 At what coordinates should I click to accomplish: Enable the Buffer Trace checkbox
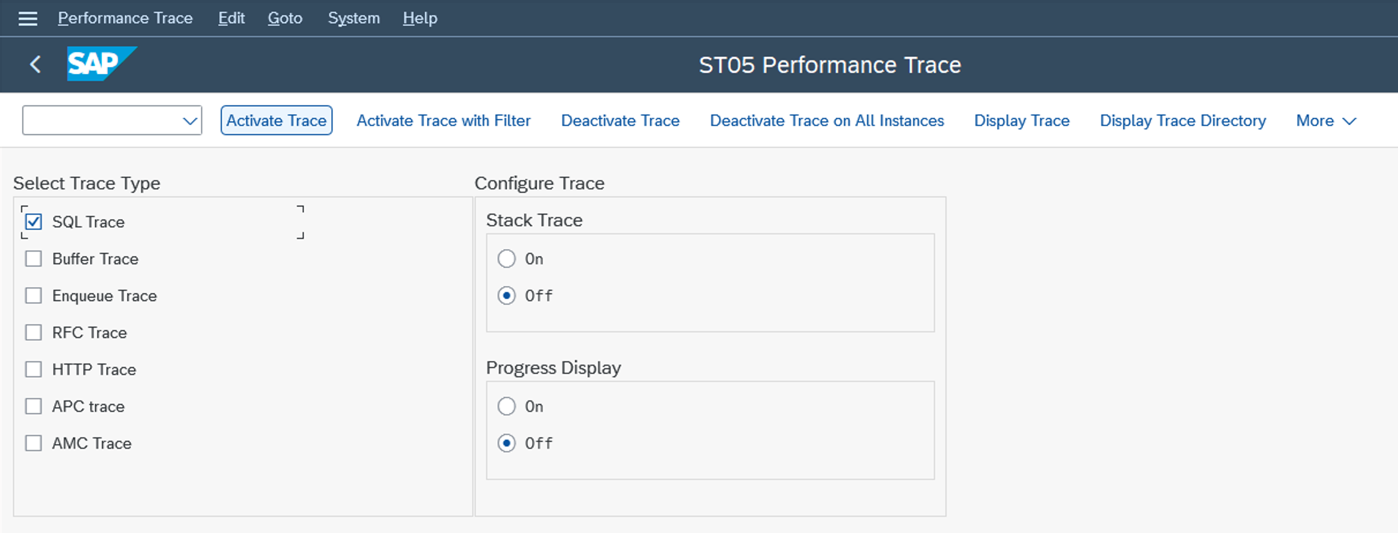pos(33,258)
